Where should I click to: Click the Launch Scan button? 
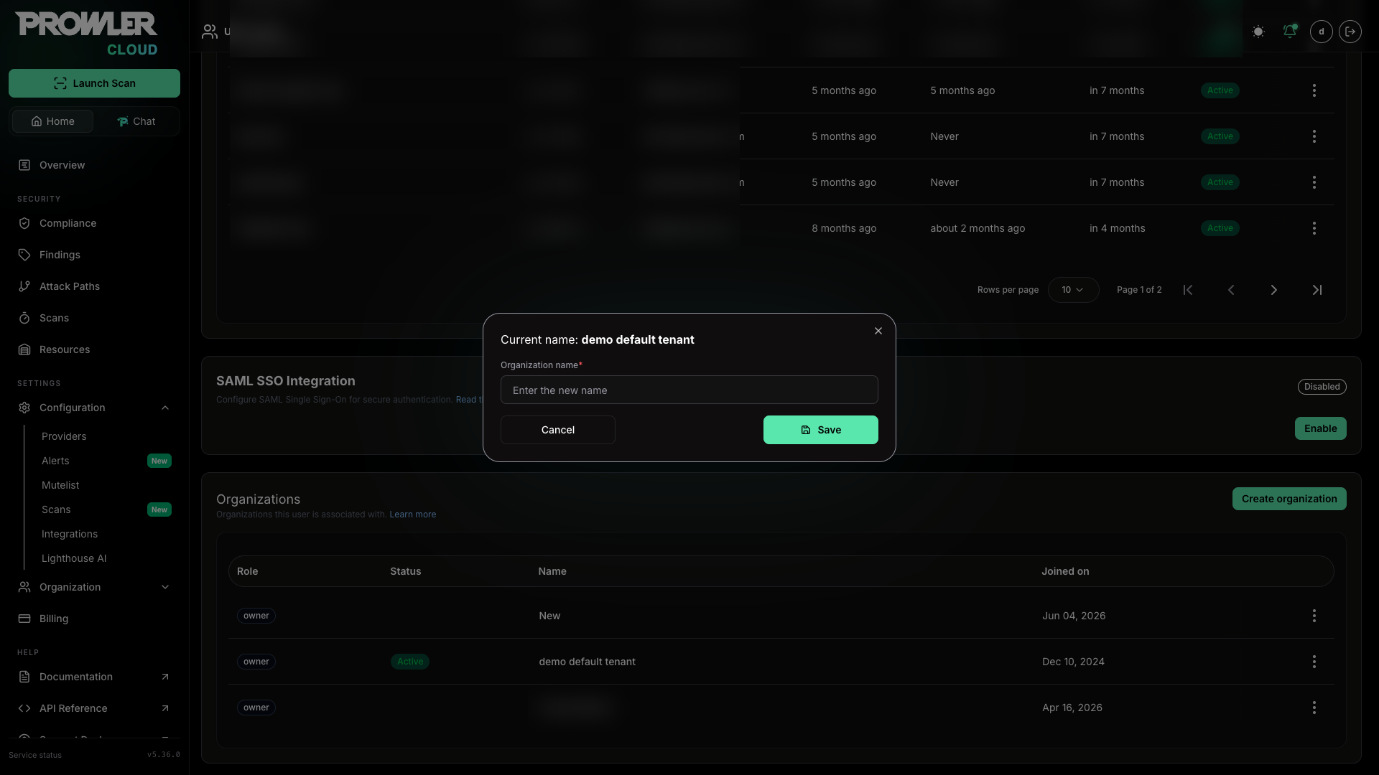94,83
